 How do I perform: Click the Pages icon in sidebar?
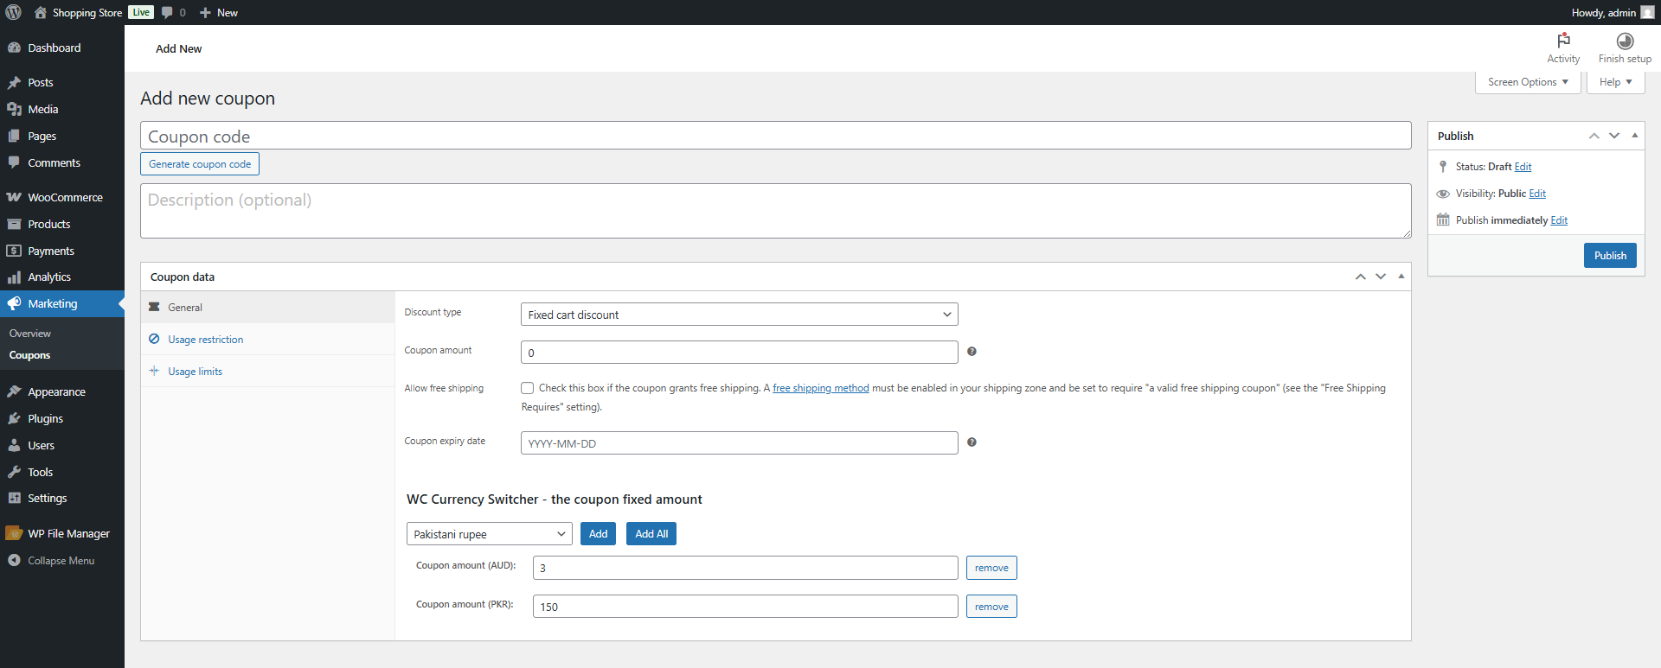[x=14, y=136]
